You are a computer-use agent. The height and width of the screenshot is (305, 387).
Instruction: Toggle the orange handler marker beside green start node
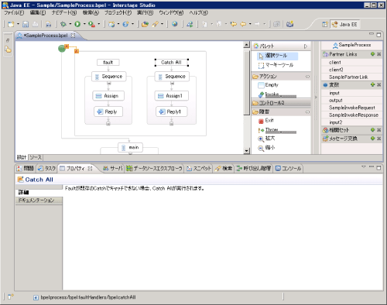pyautogui.click(x=67, y=46)
